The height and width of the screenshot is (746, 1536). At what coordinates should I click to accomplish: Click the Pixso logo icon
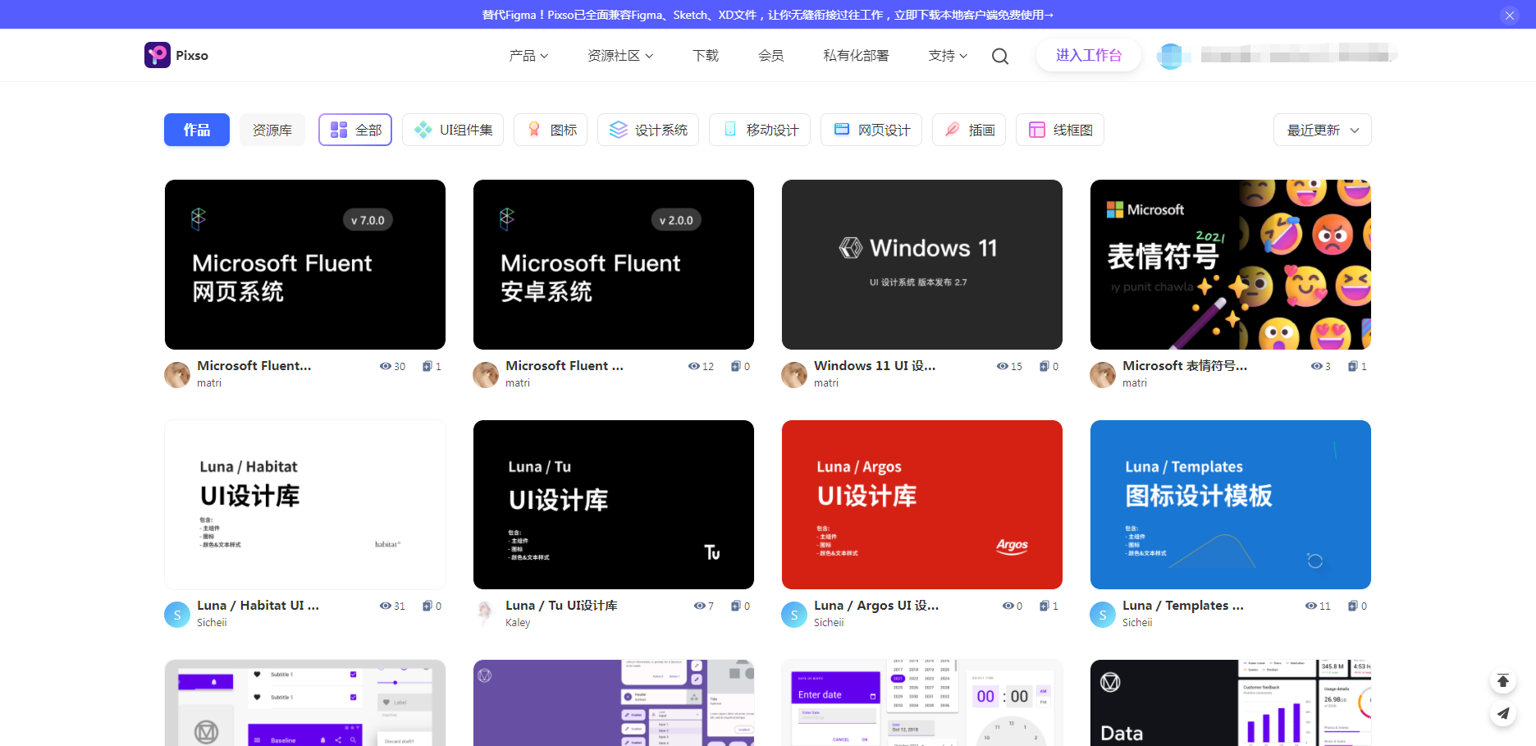[x=158, y=55]
